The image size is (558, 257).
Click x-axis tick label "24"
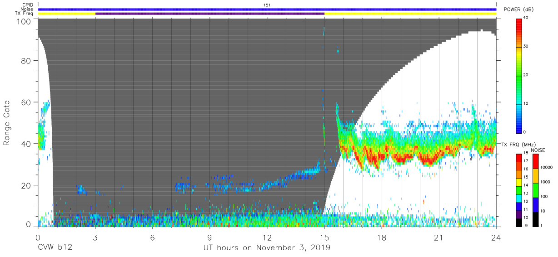496,238
